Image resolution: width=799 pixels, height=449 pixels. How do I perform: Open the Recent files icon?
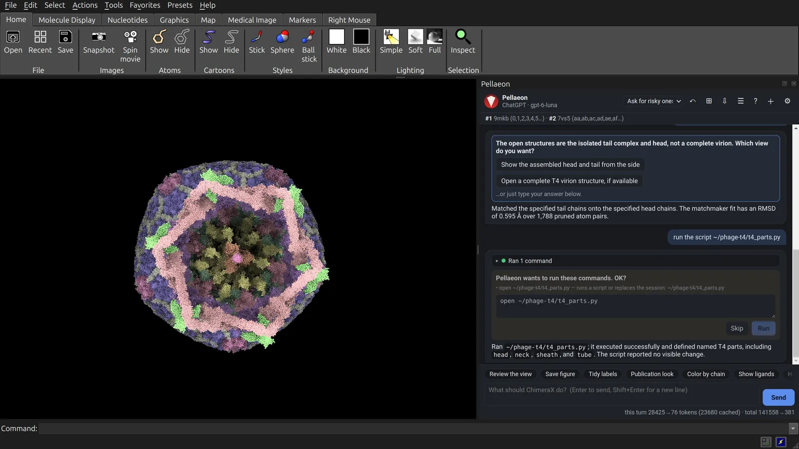click(40, 42)
